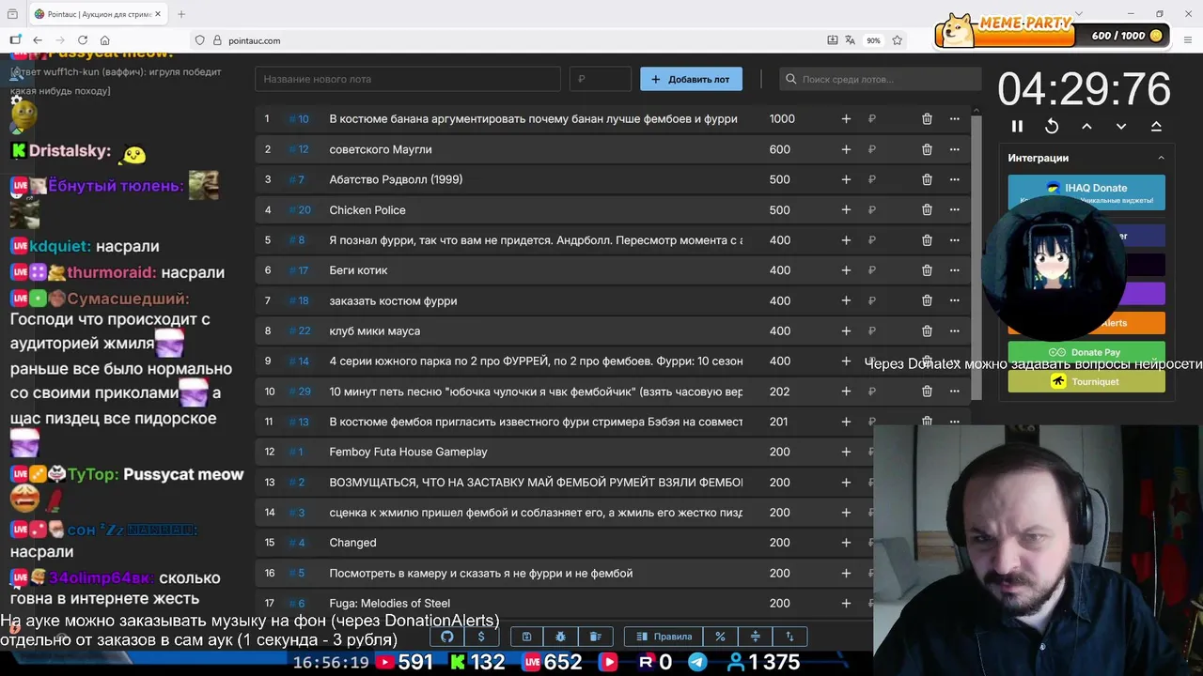Click the dollar sign toolbar icon
The width and height of the screenshot is (1203, 676).
coord(481,637)
